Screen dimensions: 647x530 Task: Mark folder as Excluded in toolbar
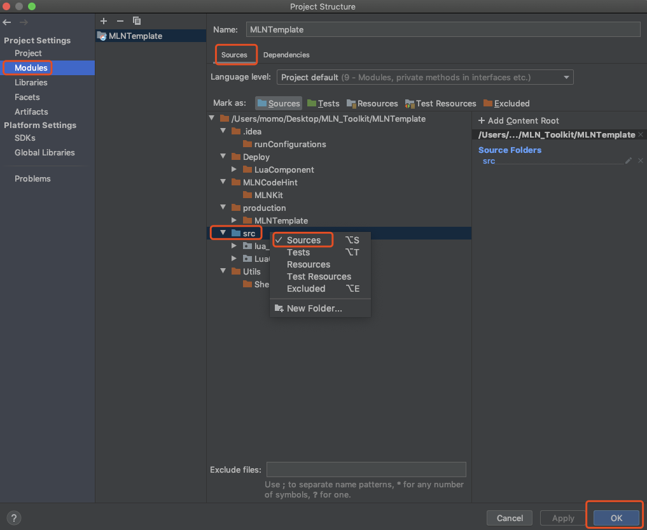(506, 103)
